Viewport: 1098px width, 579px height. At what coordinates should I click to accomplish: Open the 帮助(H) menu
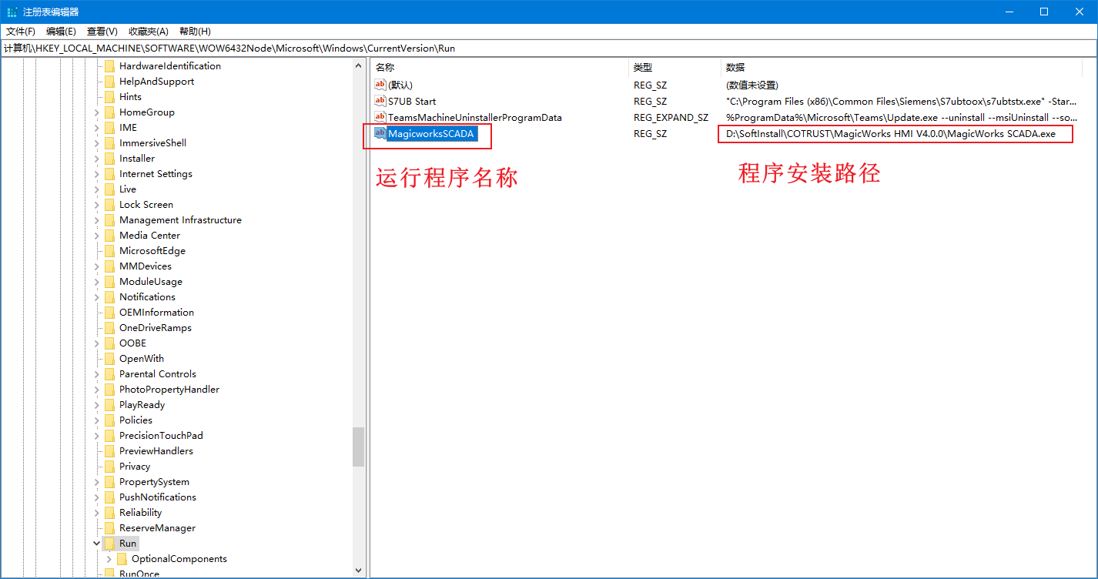pyautogui.click(x=195, y=32)
